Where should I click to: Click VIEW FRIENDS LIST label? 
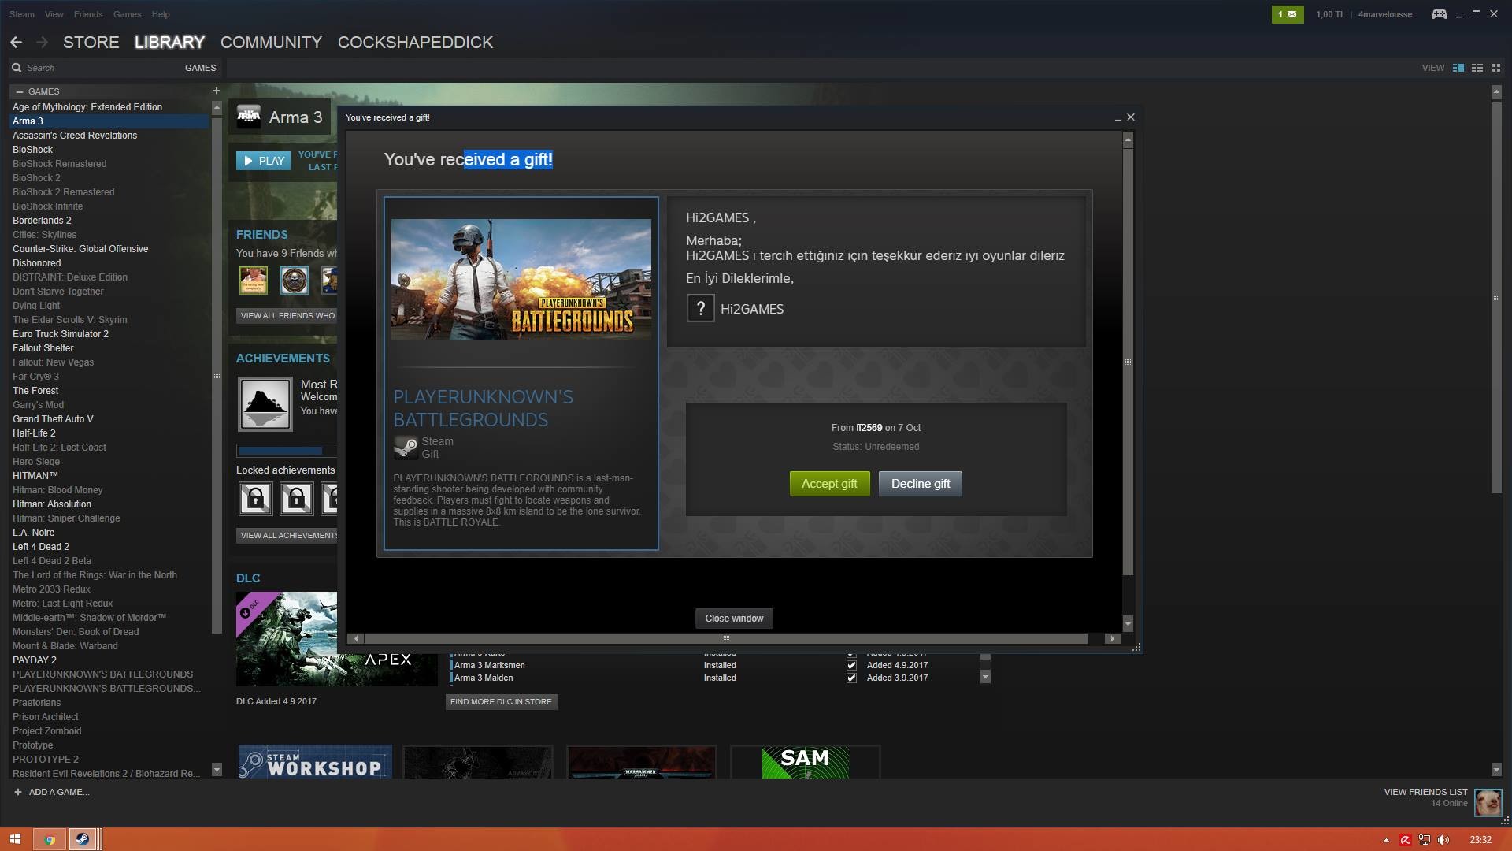(1425, 792)
